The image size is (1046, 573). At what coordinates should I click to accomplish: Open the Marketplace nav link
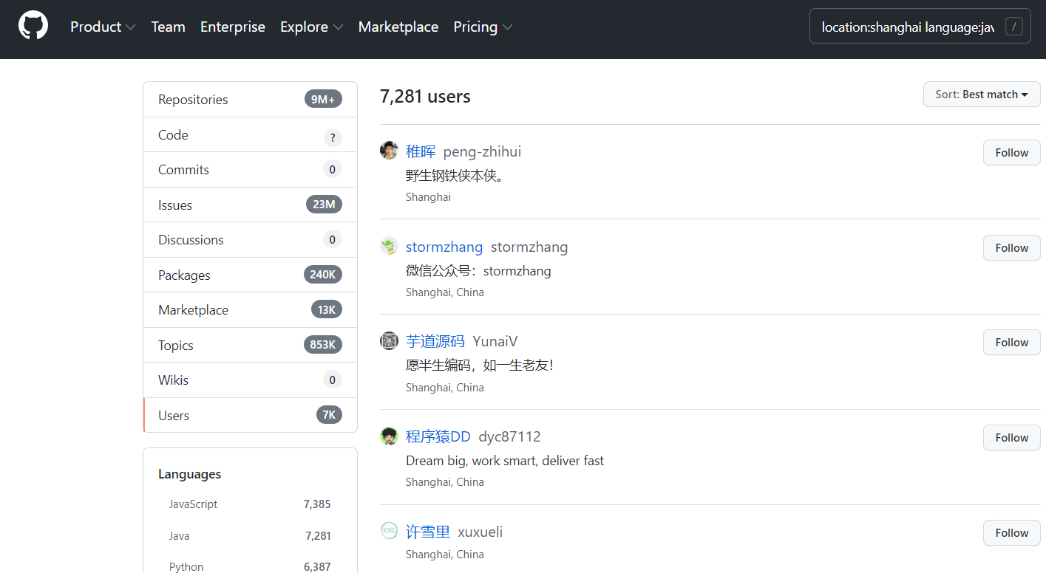tap(398, 27)
